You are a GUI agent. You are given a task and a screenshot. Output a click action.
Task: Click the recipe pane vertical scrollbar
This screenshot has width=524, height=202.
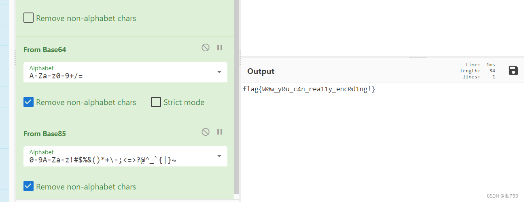(x=237, y=97)
